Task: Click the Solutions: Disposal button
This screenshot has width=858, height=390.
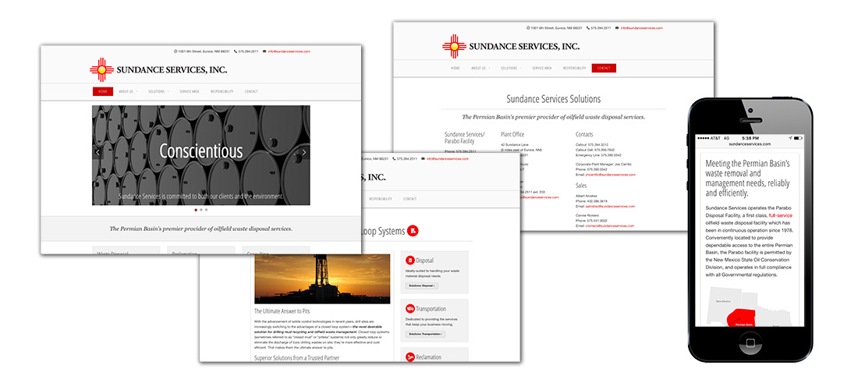Action: click(421, 285)
